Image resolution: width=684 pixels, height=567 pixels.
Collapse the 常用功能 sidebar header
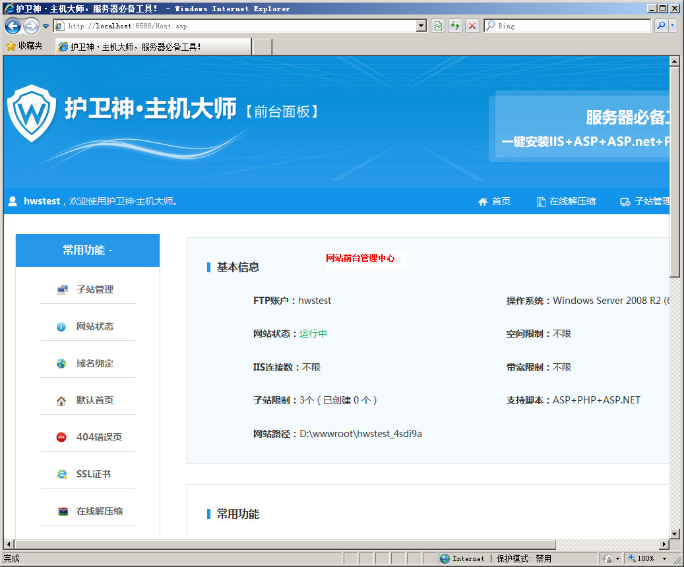tap(88, 251)
